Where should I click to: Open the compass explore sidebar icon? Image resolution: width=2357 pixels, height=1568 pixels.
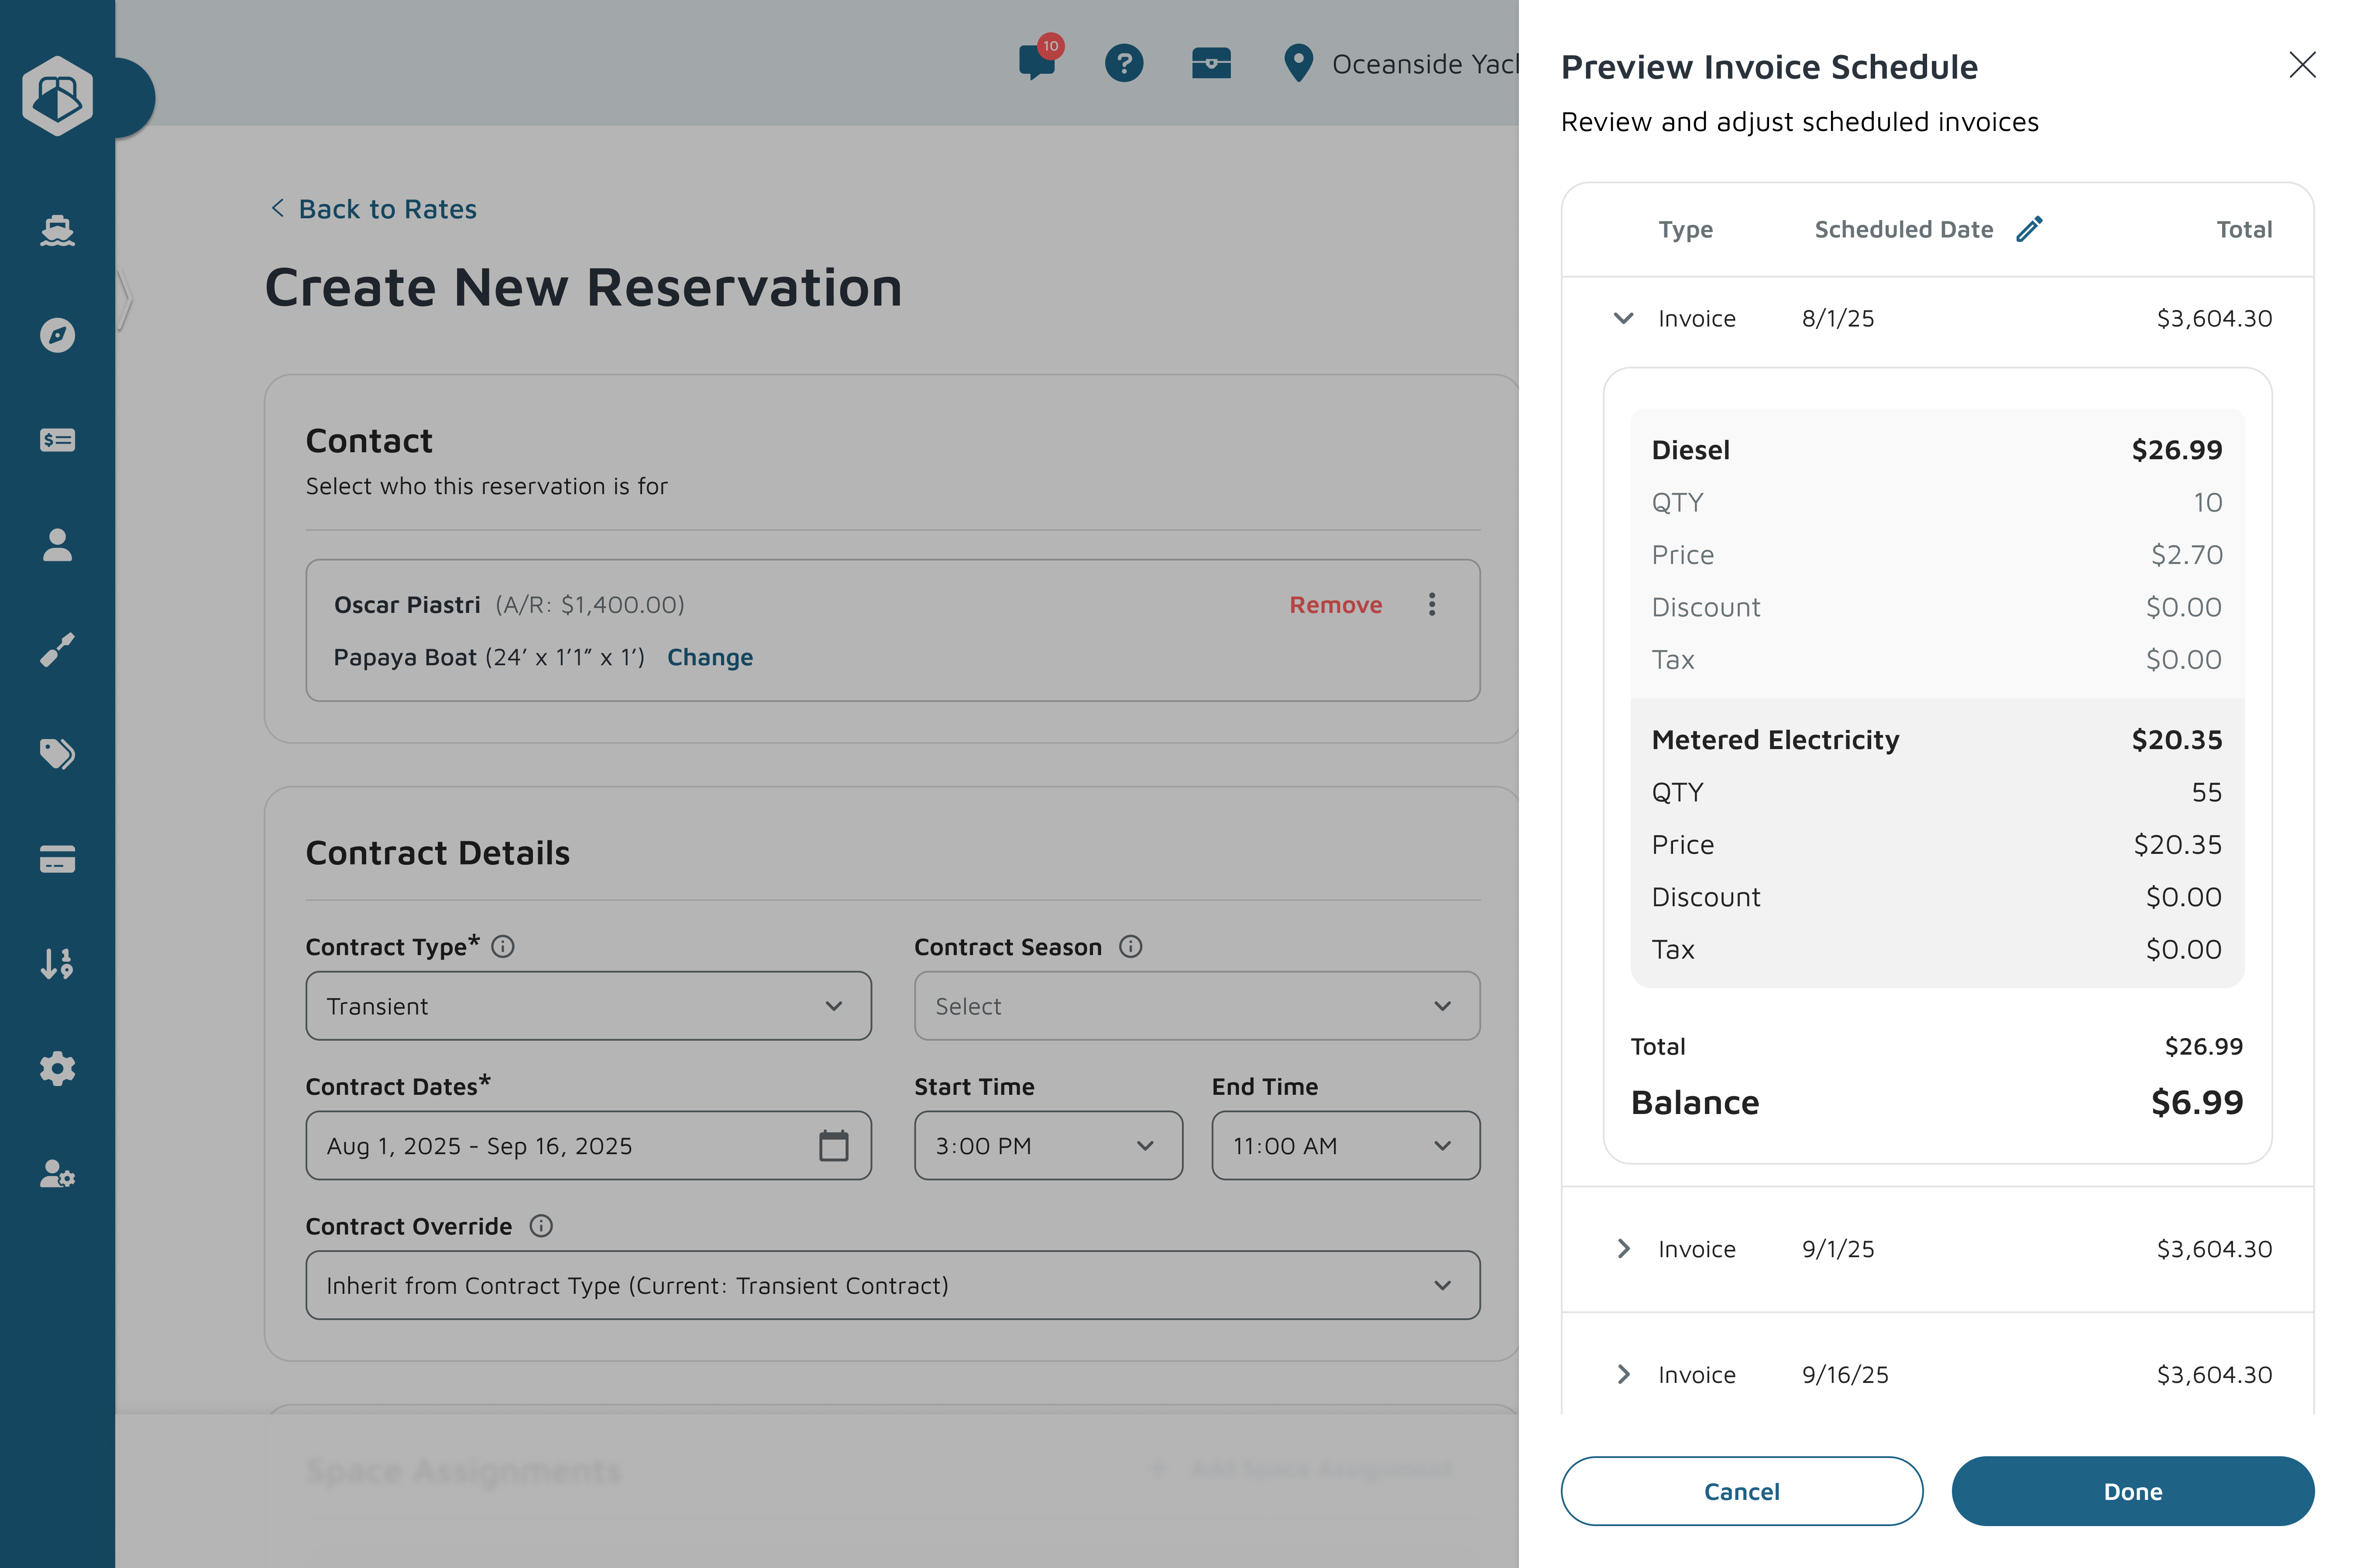[x=57, y=335]
